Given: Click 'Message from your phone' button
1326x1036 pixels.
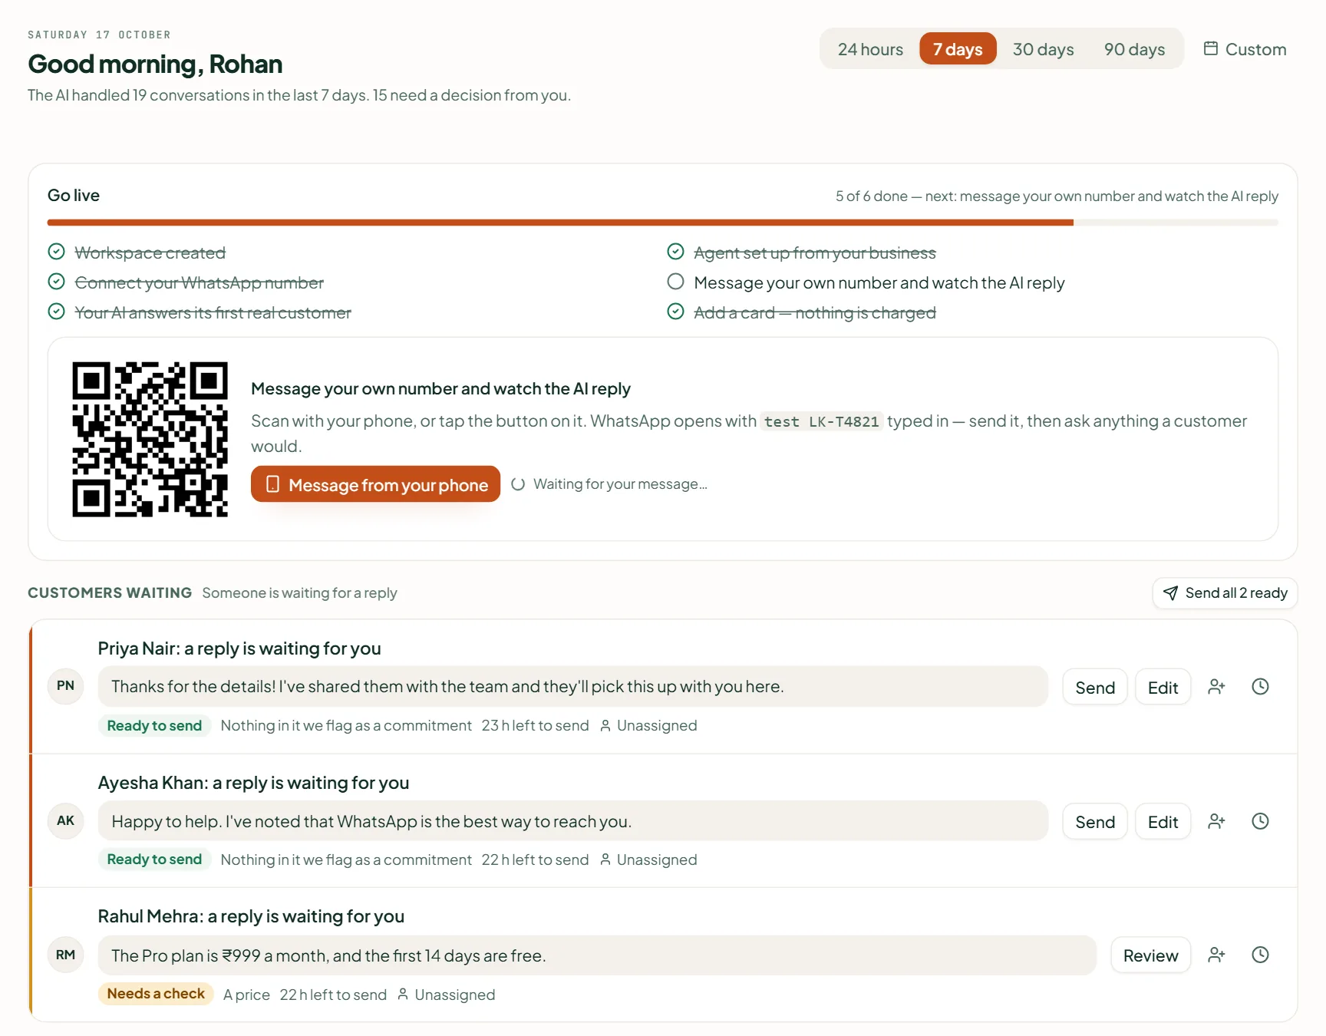Looking at the screenshot, I should point(375,484).
